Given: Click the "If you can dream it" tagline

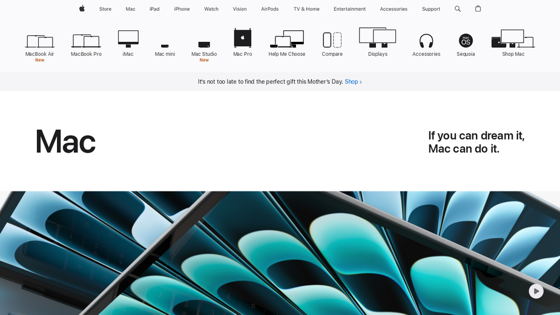Looking at the screenshot, I should [476, 142].
